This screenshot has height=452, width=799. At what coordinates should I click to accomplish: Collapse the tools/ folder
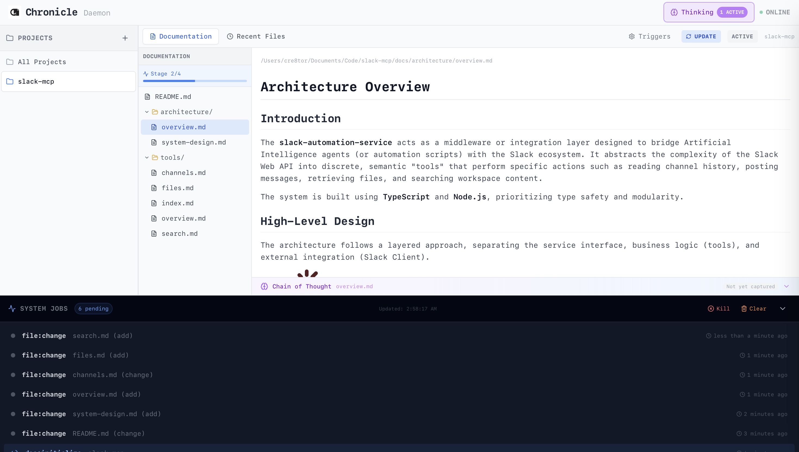[x=147, y=157]
